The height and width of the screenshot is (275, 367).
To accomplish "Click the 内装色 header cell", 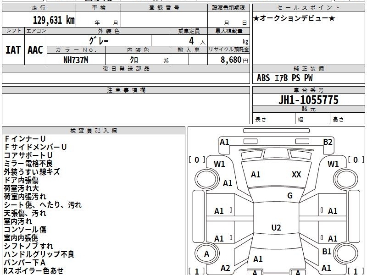I will point(138,50).
